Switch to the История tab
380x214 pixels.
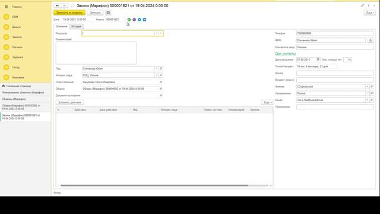click(x=77, y=26)
